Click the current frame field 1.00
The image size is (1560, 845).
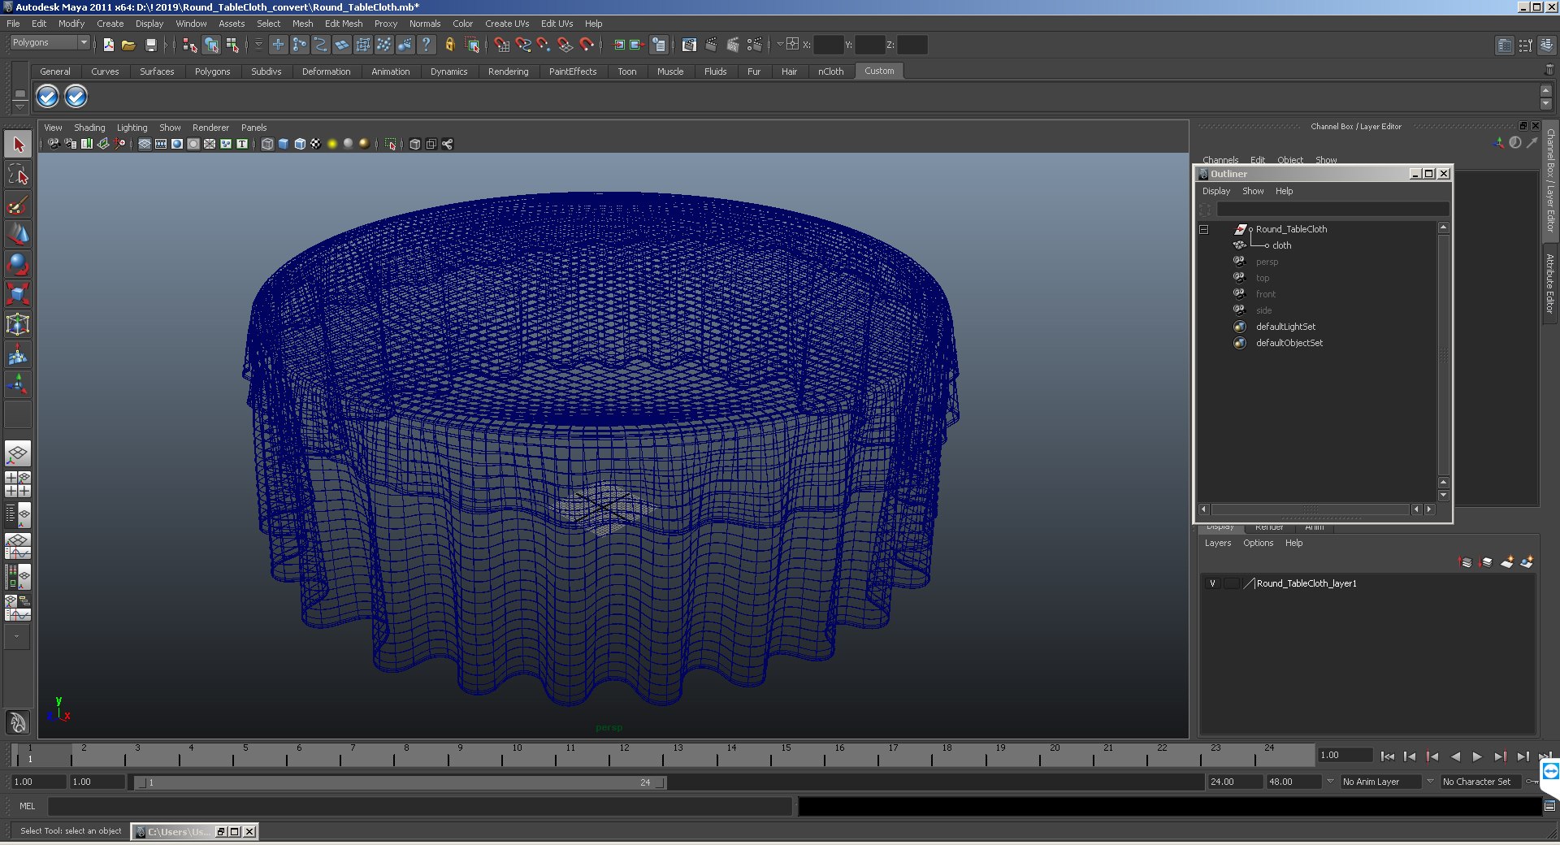click(x=1345, y=755)
